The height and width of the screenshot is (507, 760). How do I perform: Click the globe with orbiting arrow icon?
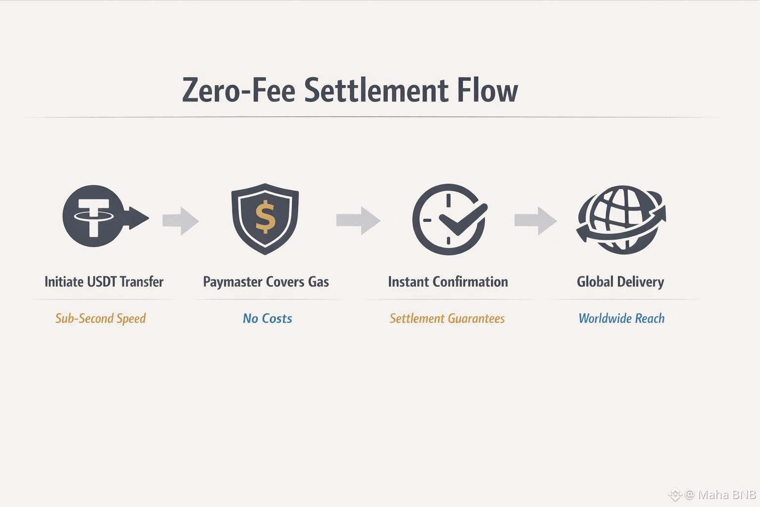(621, 219)
